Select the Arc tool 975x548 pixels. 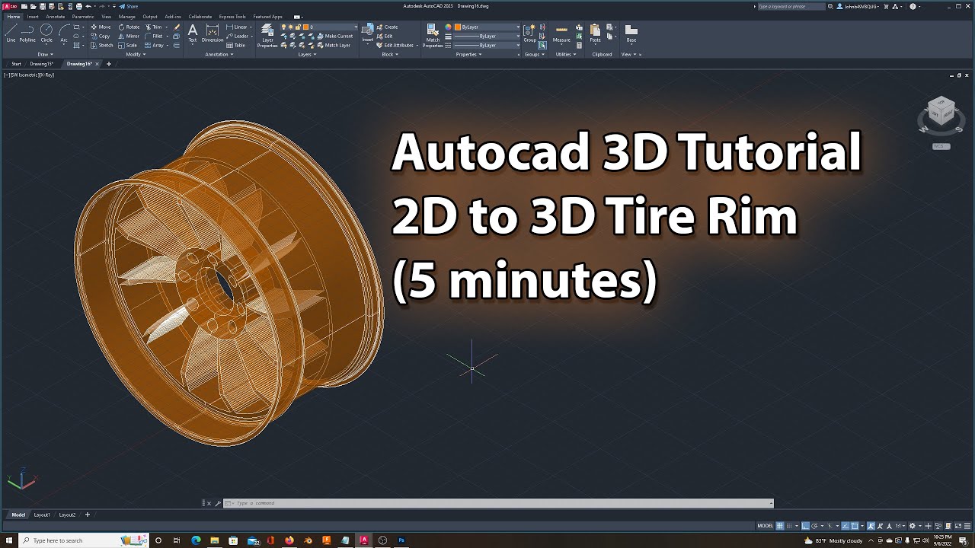pyautogui.click(x=64, y=33)
